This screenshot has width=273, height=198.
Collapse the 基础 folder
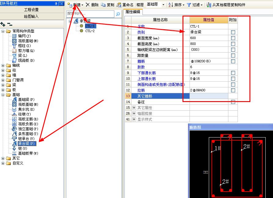(x=3, y=95)
